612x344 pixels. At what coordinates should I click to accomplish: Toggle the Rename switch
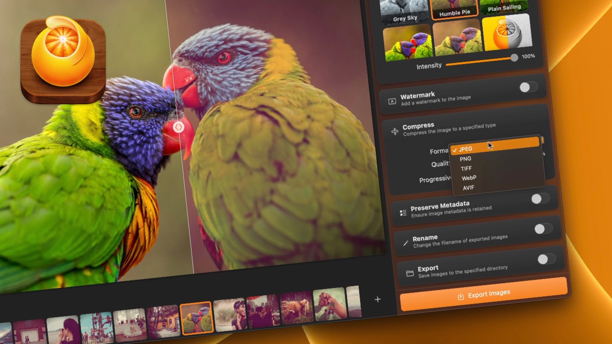pyautogui.click(x=544, y=229)
